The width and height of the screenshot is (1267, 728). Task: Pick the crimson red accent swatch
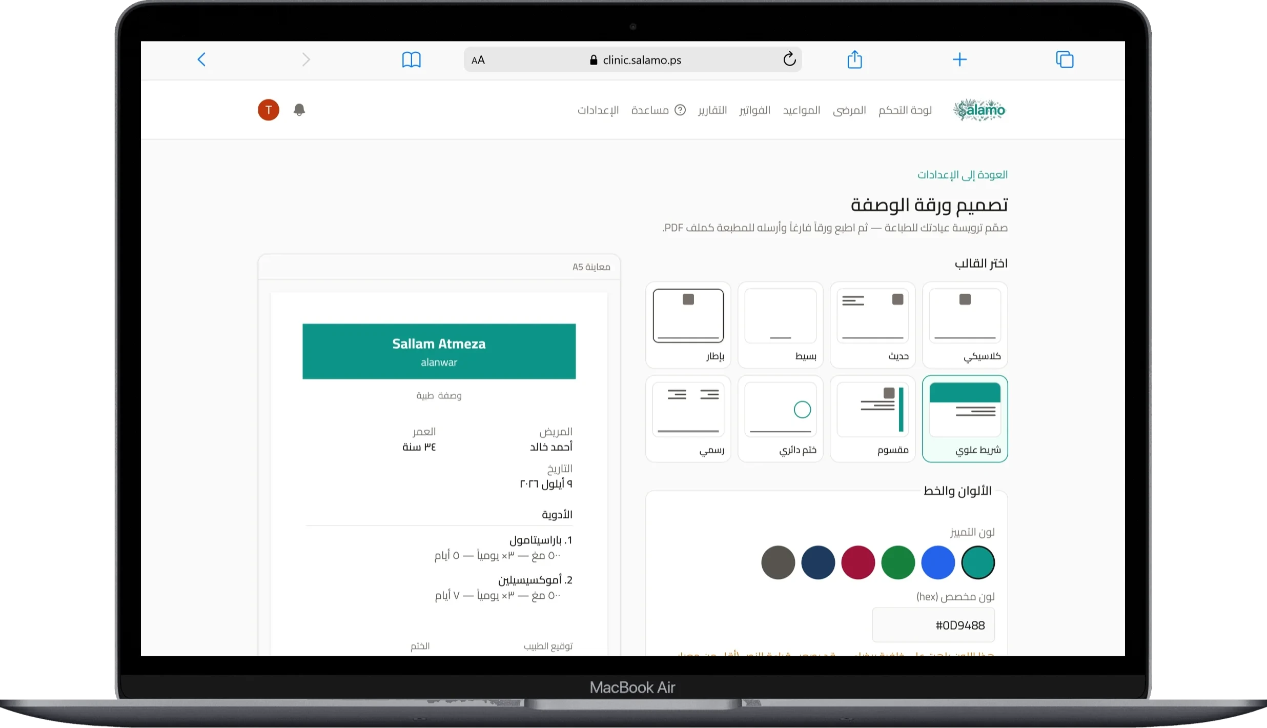pyautogui.click(x=858, y=562)
